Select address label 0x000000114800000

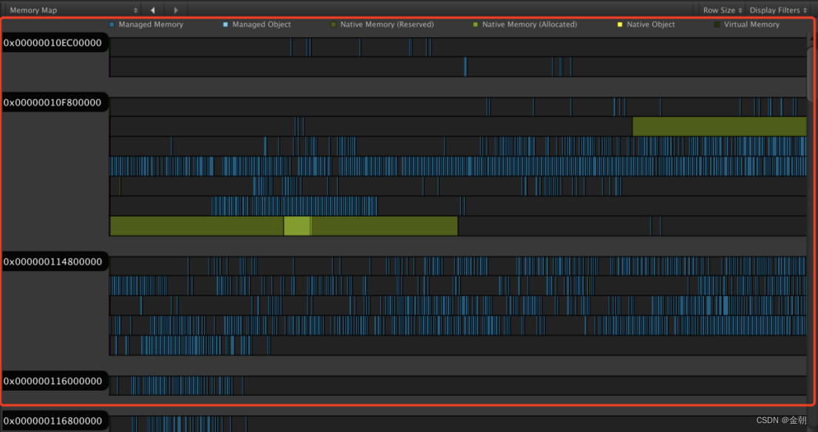click(x=54, y=261)
